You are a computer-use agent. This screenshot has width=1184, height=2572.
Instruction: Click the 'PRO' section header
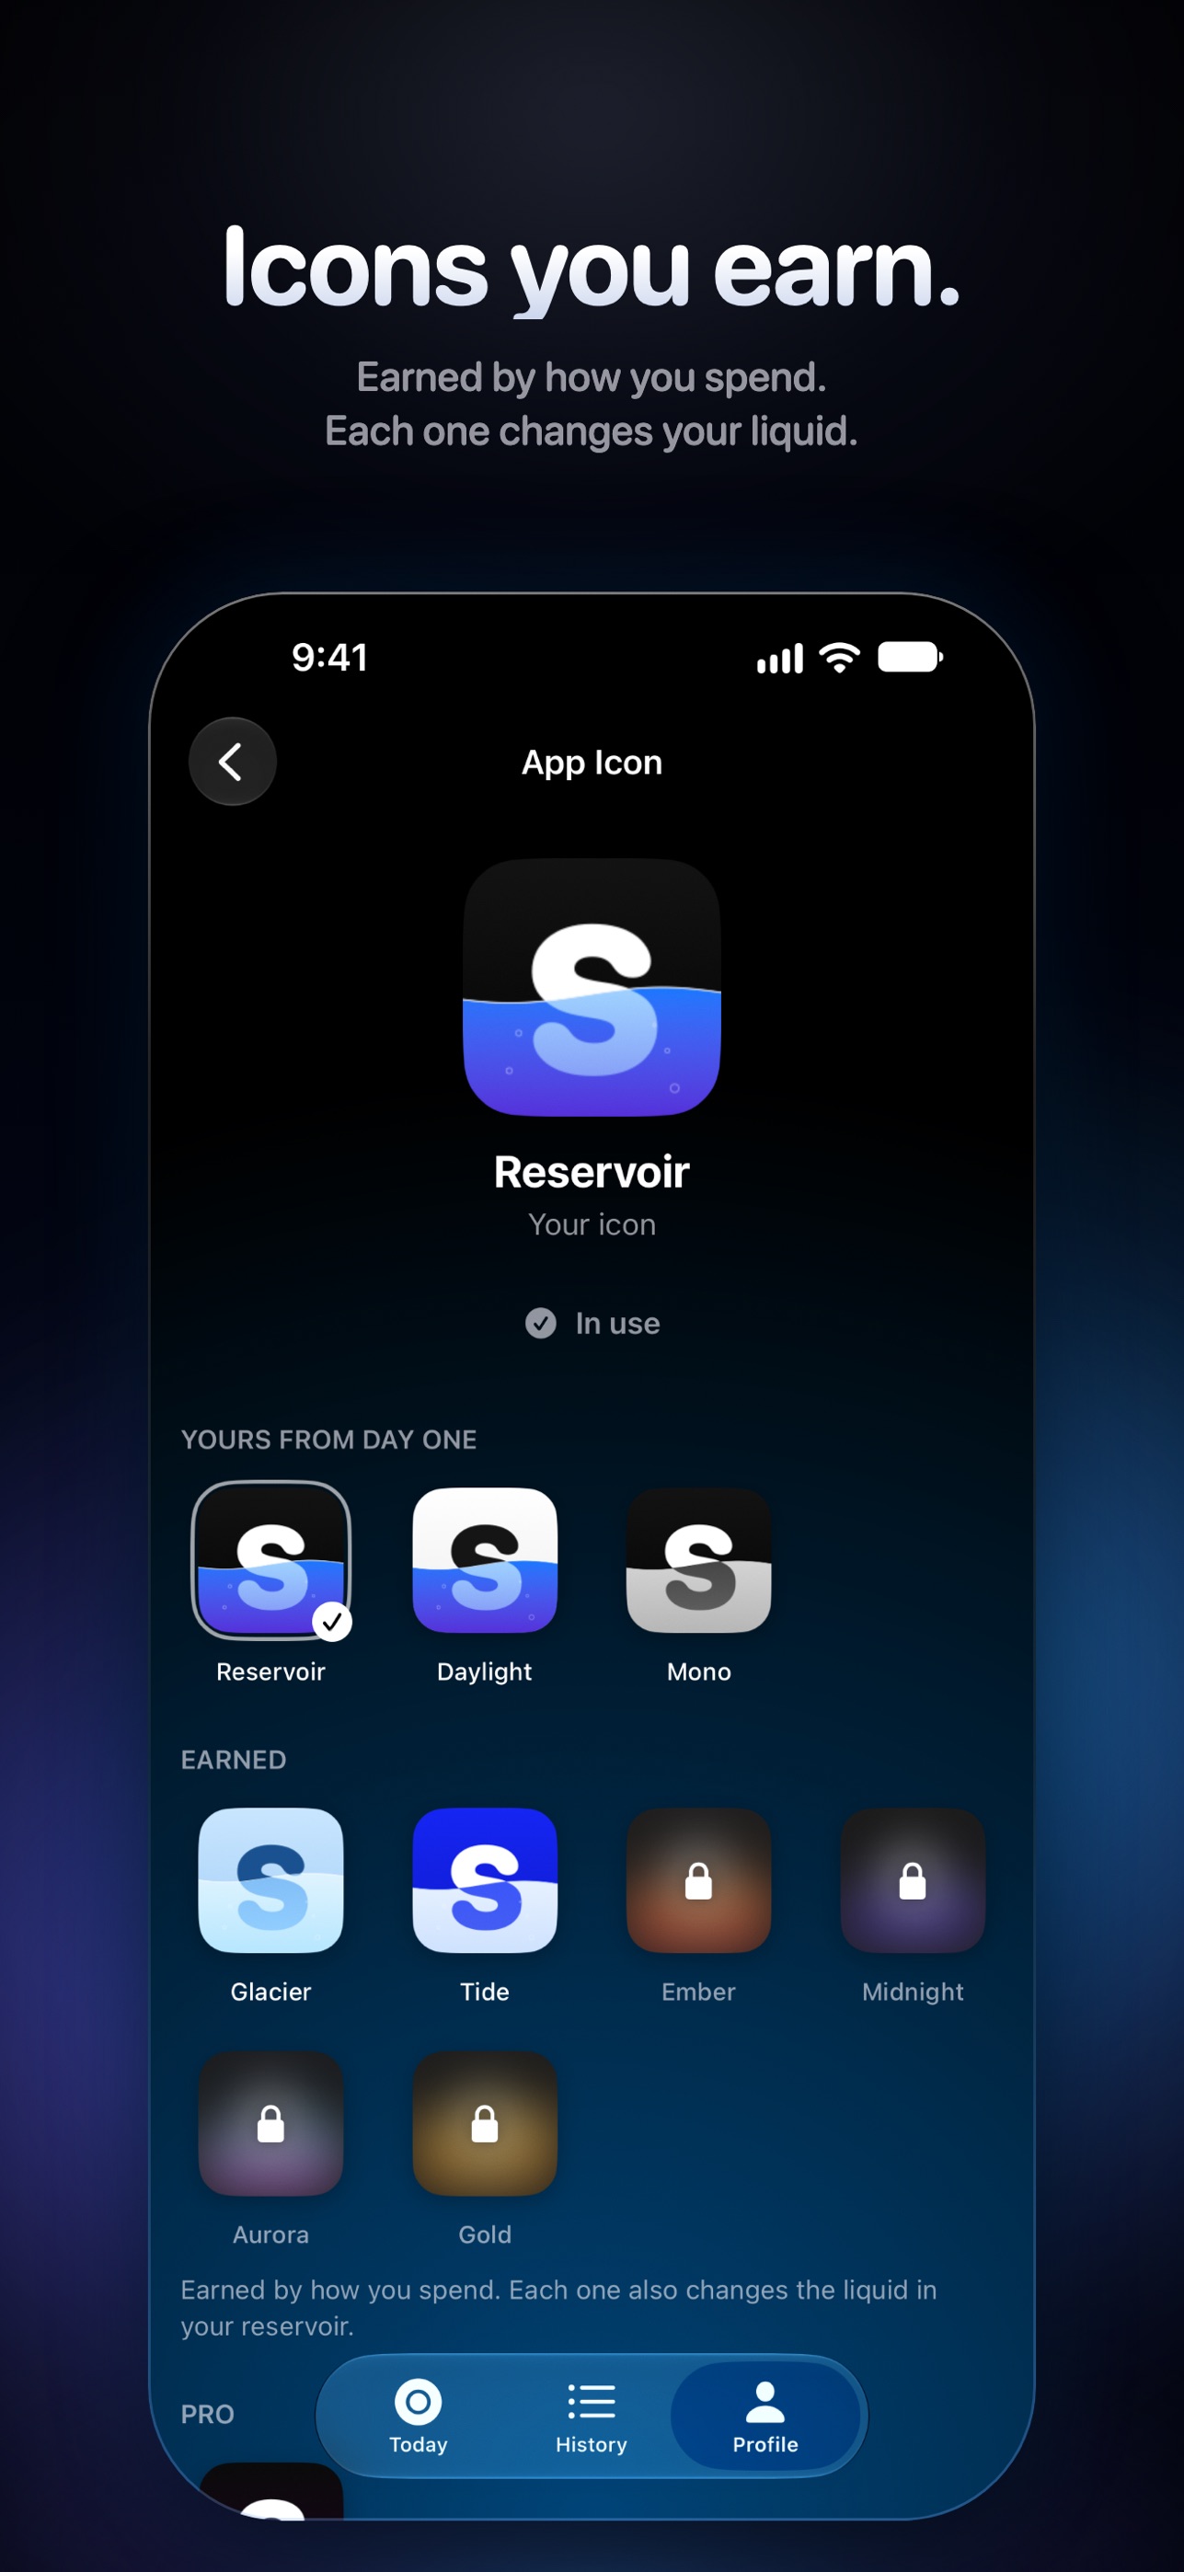pyautogui.click(x=208, y=2415)
